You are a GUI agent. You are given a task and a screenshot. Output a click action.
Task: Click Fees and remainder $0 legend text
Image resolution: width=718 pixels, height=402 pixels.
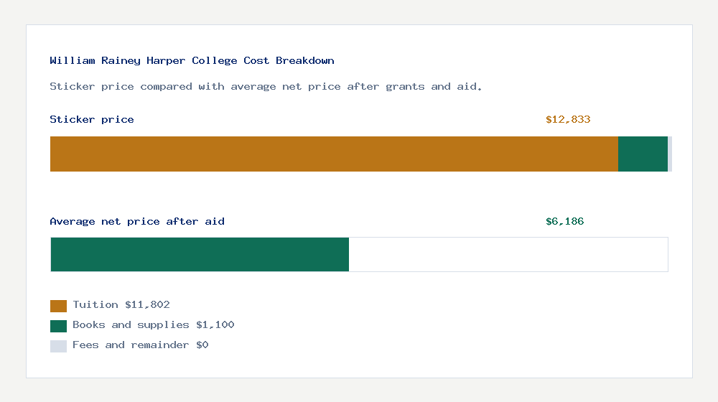(141, 345)
